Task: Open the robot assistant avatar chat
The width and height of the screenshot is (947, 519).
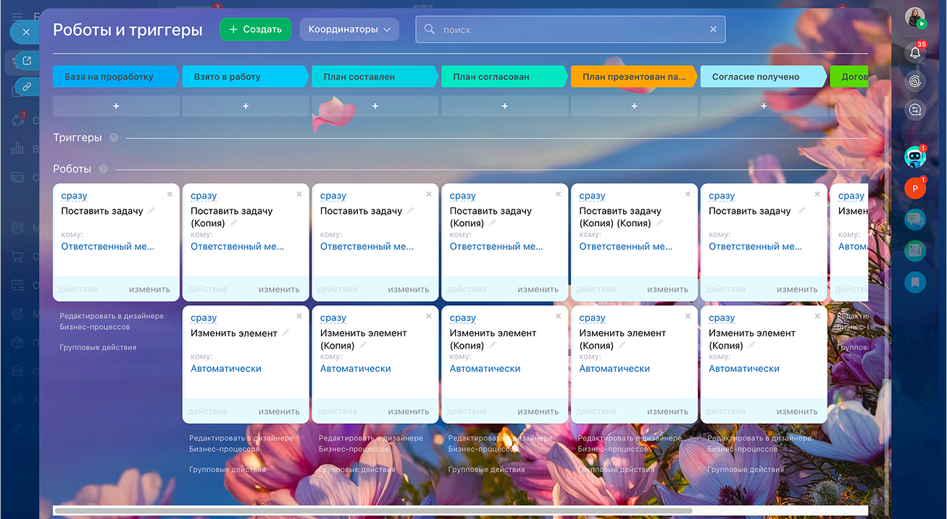Action: tap(915, 157)
